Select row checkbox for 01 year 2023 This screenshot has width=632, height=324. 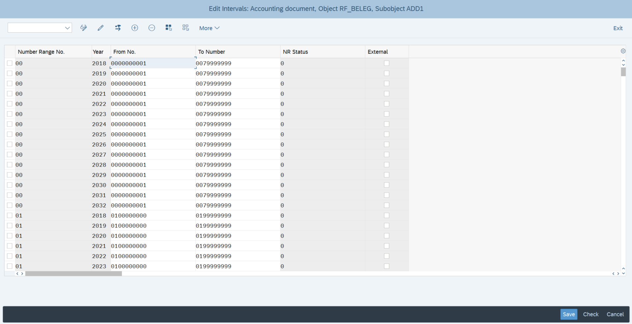10,266
